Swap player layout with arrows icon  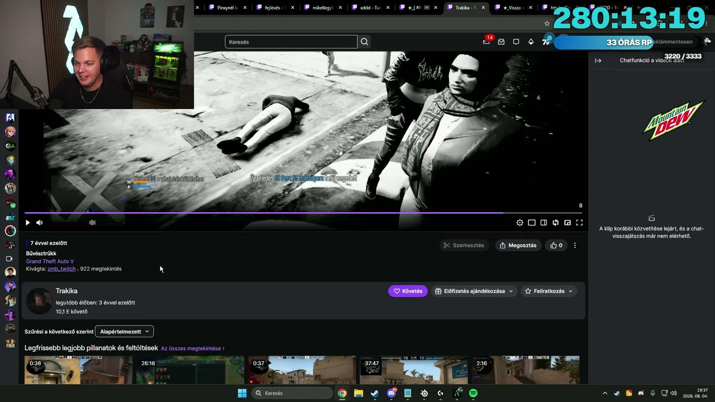click(x=556, y=223)
